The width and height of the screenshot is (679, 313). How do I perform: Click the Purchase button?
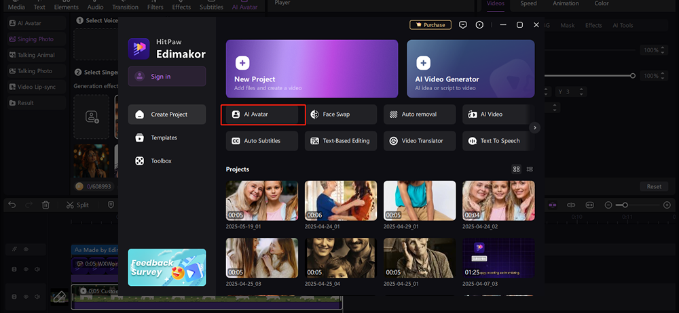430,25
